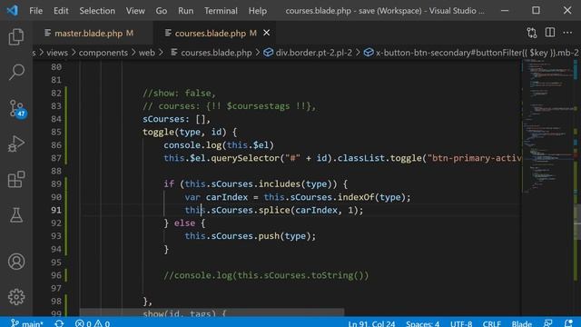Click the word toggle on line 85
Screen dimensions: 581x327
(158, 132)
